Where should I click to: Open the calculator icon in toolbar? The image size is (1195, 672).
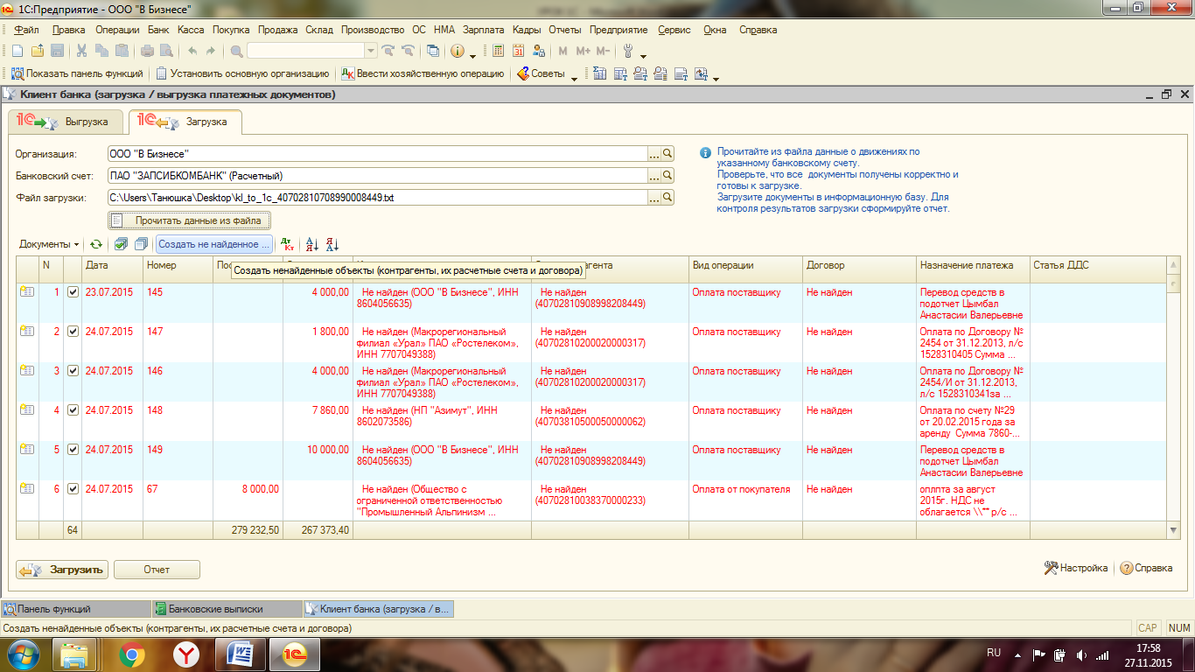click(499, 51)
